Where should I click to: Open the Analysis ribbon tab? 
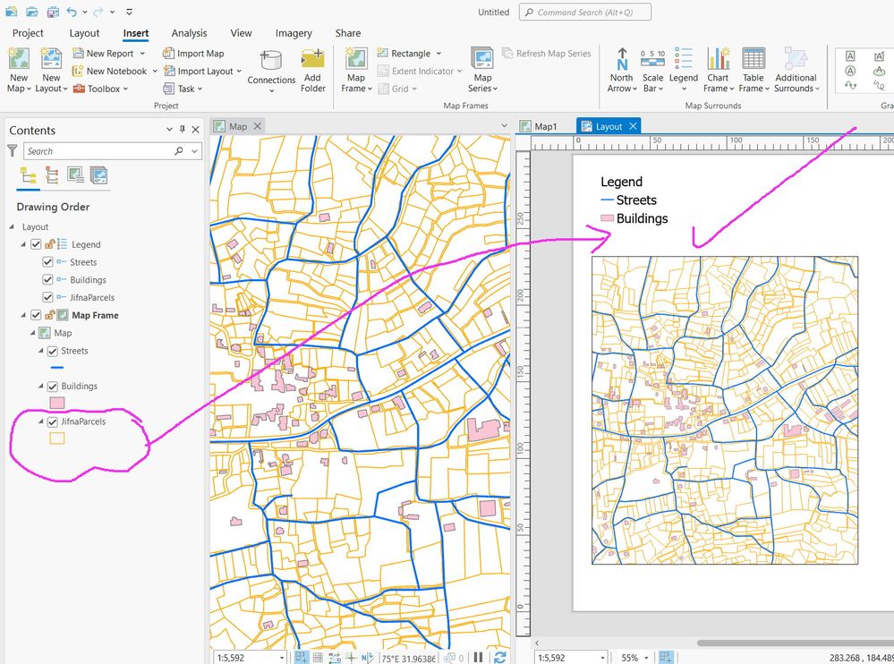point(189,33)
